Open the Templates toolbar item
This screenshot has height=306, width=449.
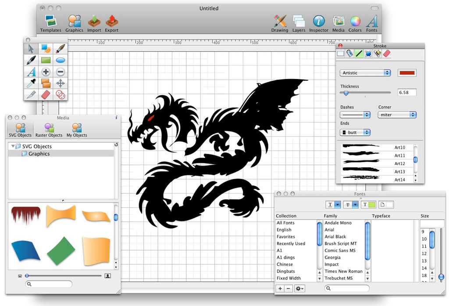[51, 24]
